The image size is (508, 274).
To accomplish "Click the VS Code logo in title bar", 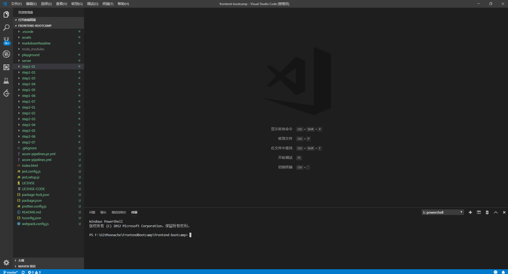I will [5, 4].
